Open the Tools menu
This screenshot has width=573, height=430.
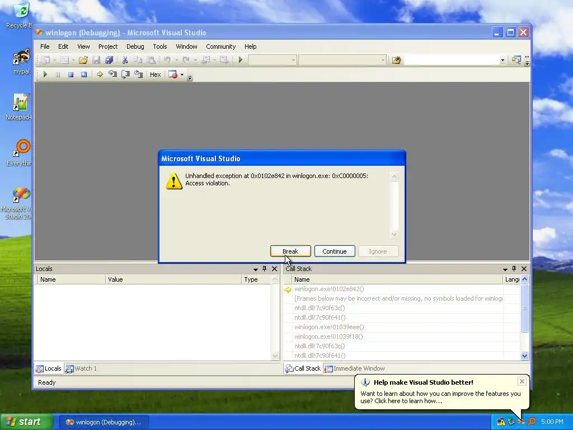159,46
